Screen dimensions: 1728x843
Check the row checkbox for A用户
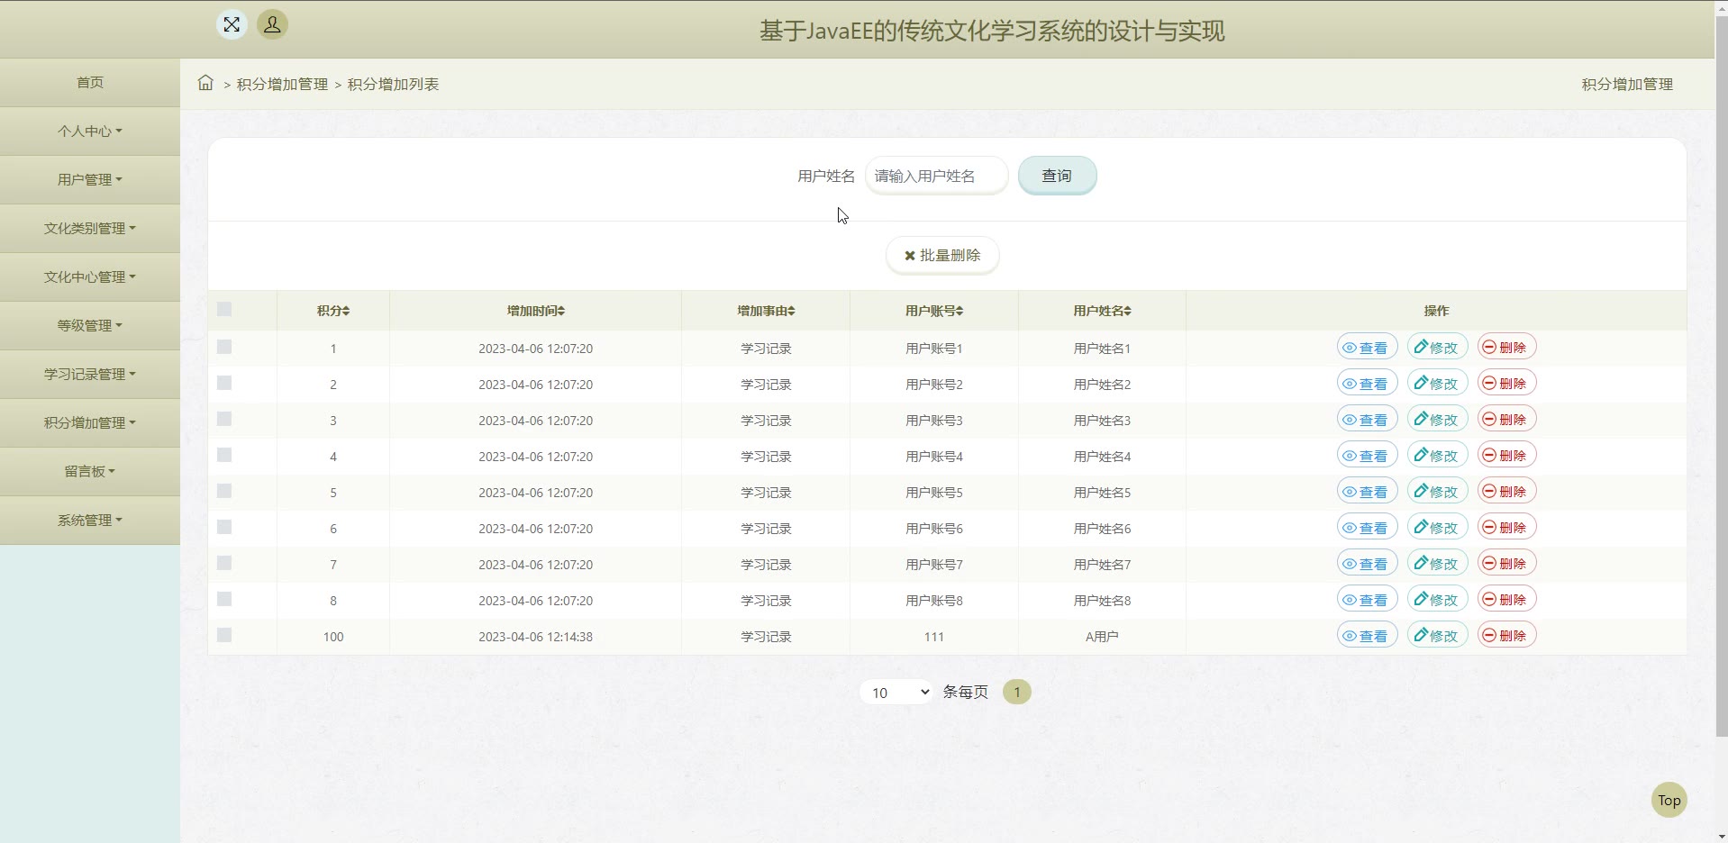click(x=224, y=635)
